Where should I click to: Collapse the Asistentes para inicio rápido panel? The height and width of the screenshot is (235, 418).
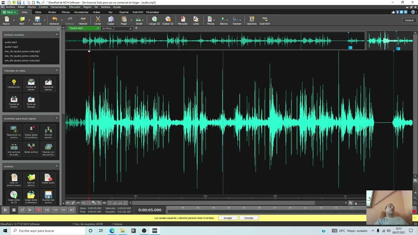57,118
